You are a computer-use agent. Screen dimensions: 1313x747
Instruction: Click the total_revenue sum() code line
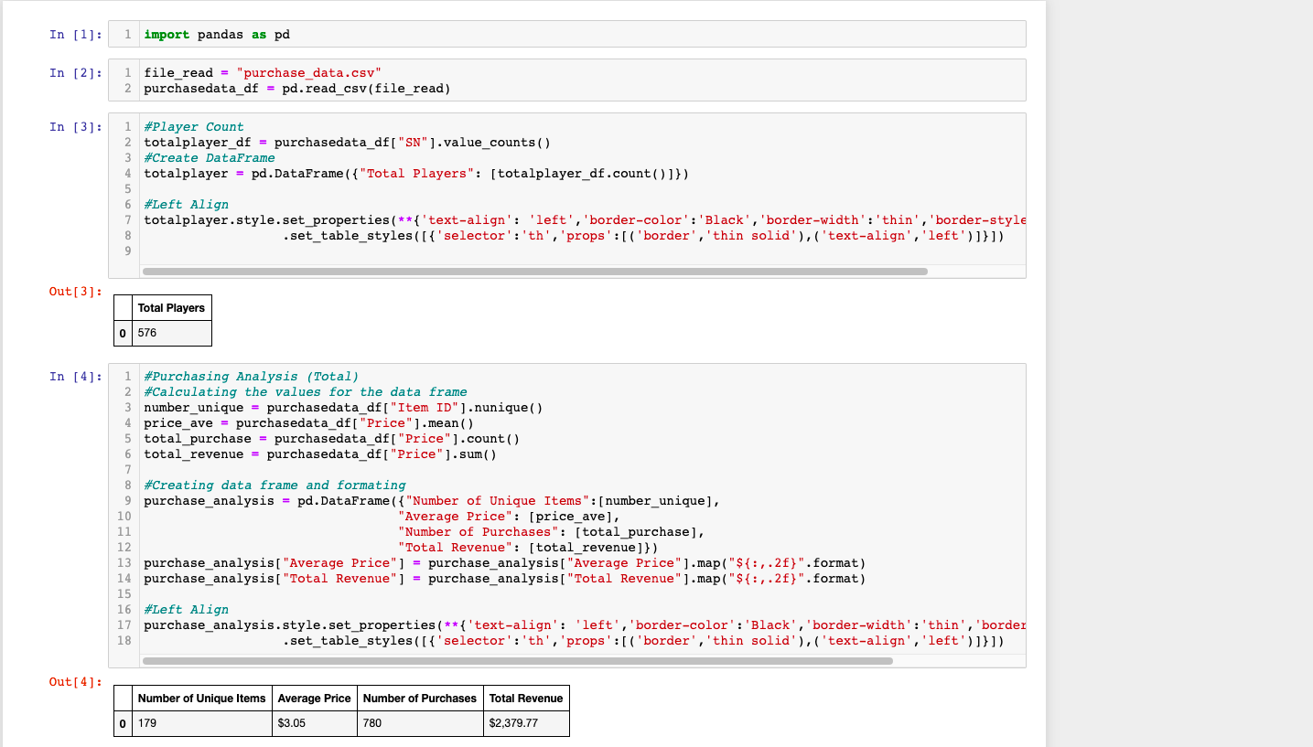click(320, 454)
